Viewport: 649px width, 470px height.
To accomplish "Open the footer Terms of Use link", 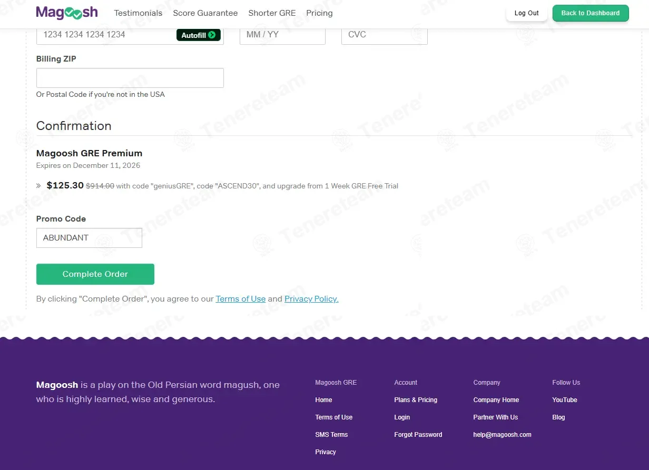I will (334, 417).
